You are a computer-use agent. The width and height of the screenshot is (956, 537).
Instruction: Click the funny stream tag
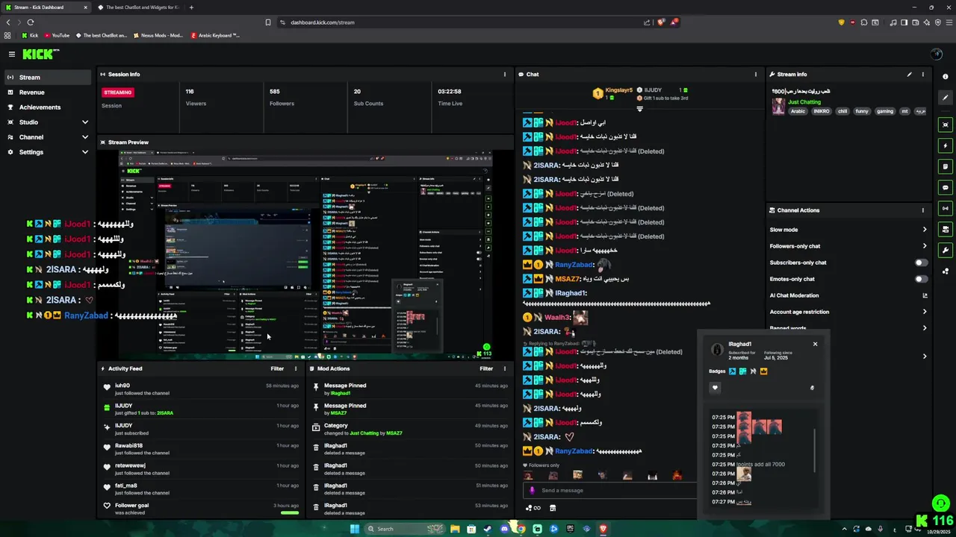[x=862, y=111]
